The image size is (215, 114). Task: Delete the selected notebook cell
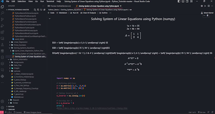[207, 15]
